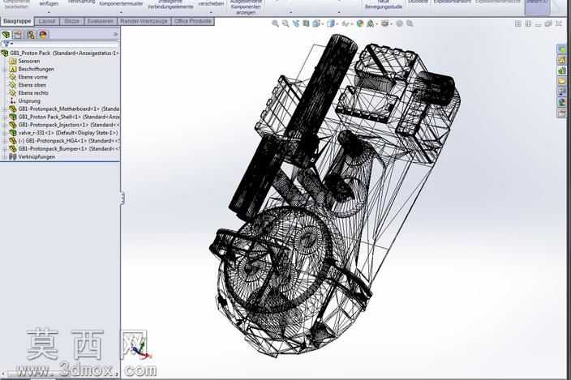The image size is (571, 380).
Task: Click Ausgeblendete Komponenten anzeigen button
Action: pos(246,6)
